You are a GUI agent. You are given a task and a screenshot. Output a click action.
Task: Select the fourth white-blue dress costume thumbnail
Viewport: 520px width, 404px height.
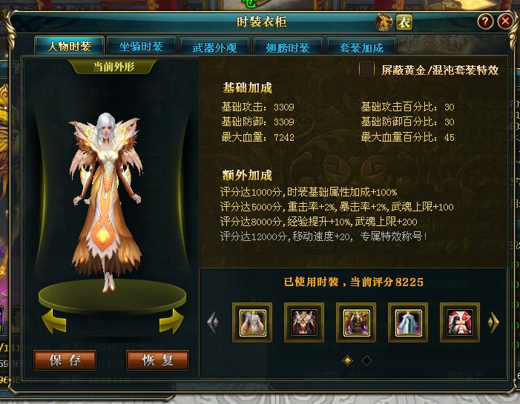[408, 322]
